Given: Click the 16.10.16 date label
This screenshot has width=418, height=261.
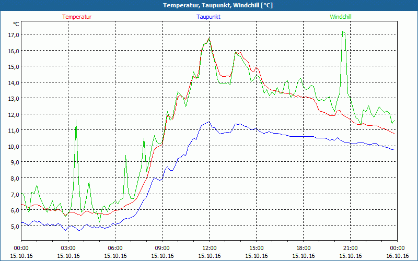Looking at the screenshot, I should (397, 256).
